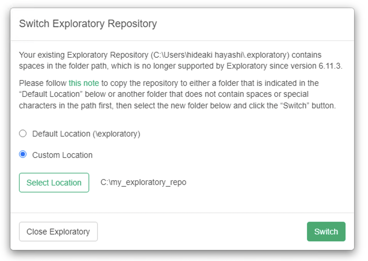Click the quoted “Default Location” phrase in instructions
Viewport: 368px width, 261px height.
click(x=49, y=94)
